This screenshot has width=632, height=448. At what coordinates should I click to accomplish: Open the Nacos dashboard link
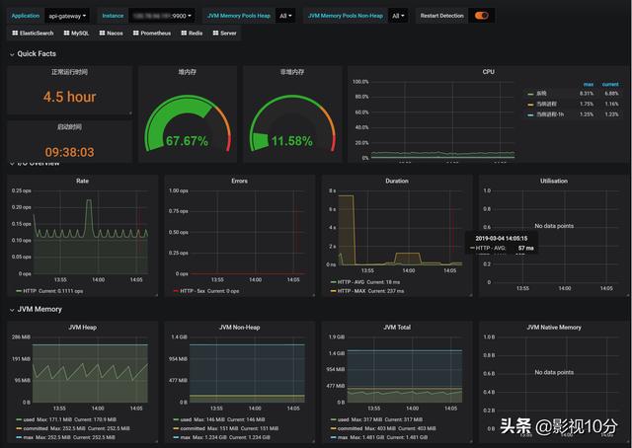coord(111,33)
